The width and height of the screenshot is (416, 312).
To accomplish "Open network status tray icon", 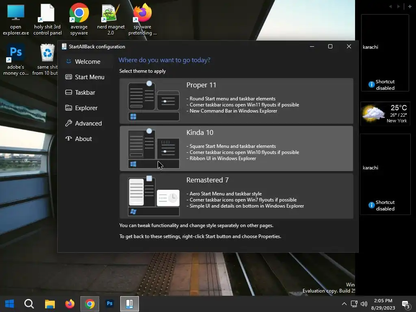I will pos(354,304).
